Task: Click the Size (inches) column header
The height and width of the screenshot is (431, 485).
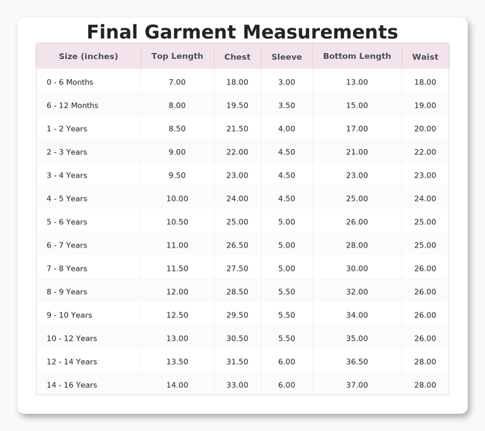Action: click(x=89, y=56)
